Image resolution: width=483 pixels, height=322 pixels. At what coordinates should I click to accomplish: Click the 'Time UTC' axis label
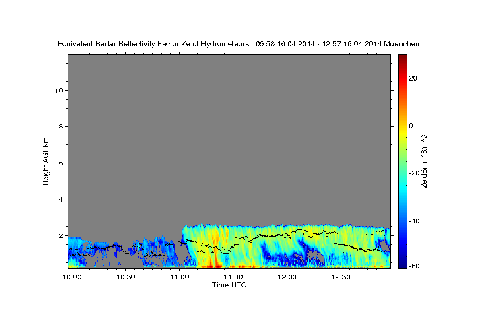pyautogui.click(x=229, y=285)
